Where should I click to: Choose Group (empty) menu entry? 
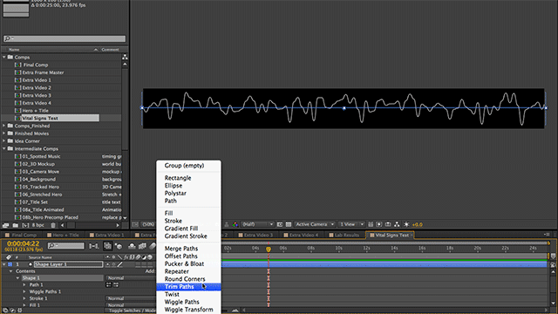pyautogui.click(x=188, y=166)
